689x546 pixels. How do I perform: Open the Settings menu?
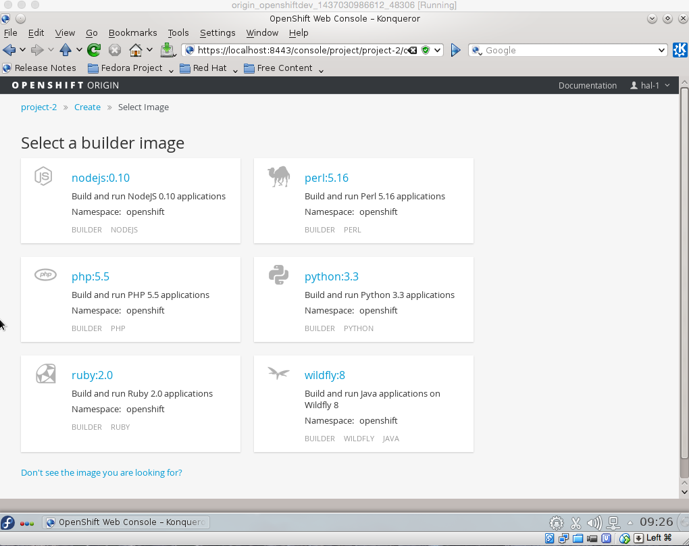pos(218,32)
